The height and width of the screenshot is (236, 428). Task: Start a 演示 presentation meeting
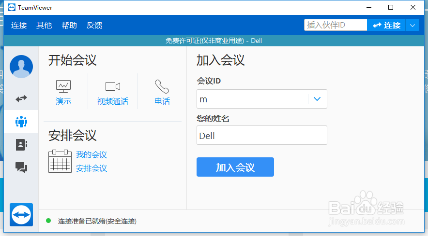pos(63,93)
